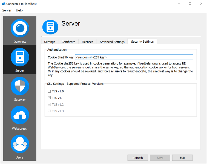Click the Refresh button
Screen dimensions: 207x164
138,158
